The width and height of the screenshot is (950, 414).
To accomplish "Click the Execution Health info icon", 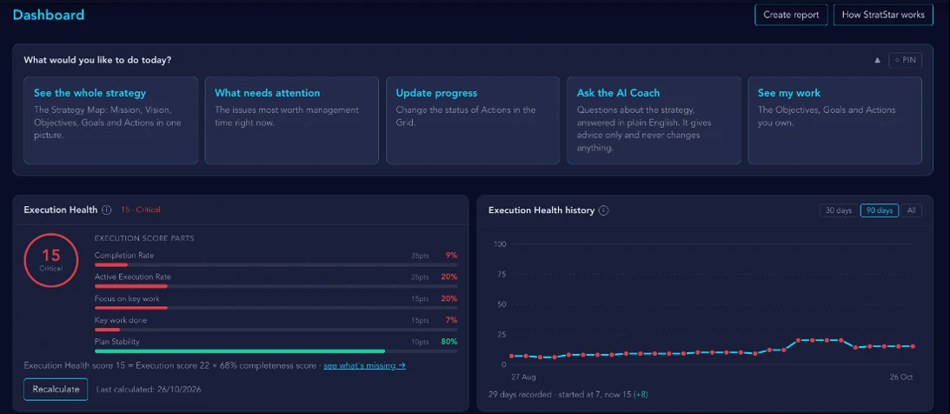I will (x=107, y=210).
